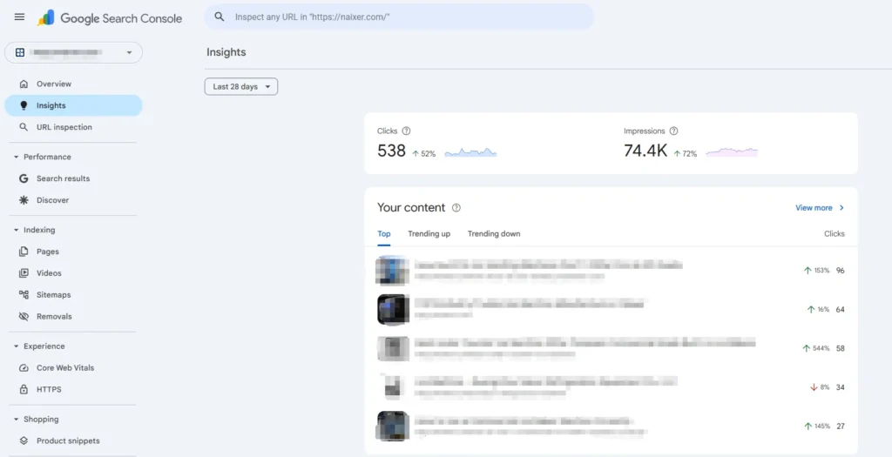Image resolution: width=892 pixels, height=457 pixels.
Task: Click the Sitemaps tree icon
Action: click(x=24, y=294)
